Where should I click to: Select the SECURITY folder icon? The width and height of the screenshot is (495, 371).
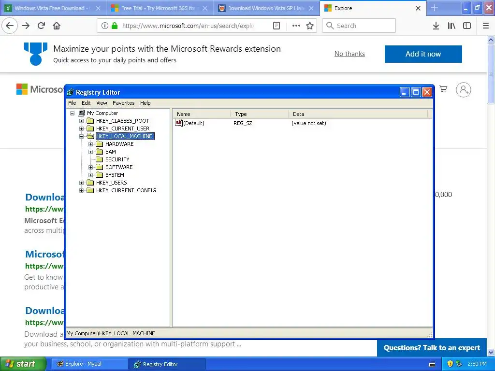click(x=100, y=159)
